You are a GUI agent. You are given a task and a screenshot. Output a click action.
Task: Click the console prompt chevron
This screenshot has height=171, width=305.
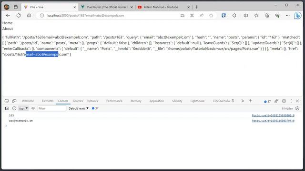tap(6, 126)
